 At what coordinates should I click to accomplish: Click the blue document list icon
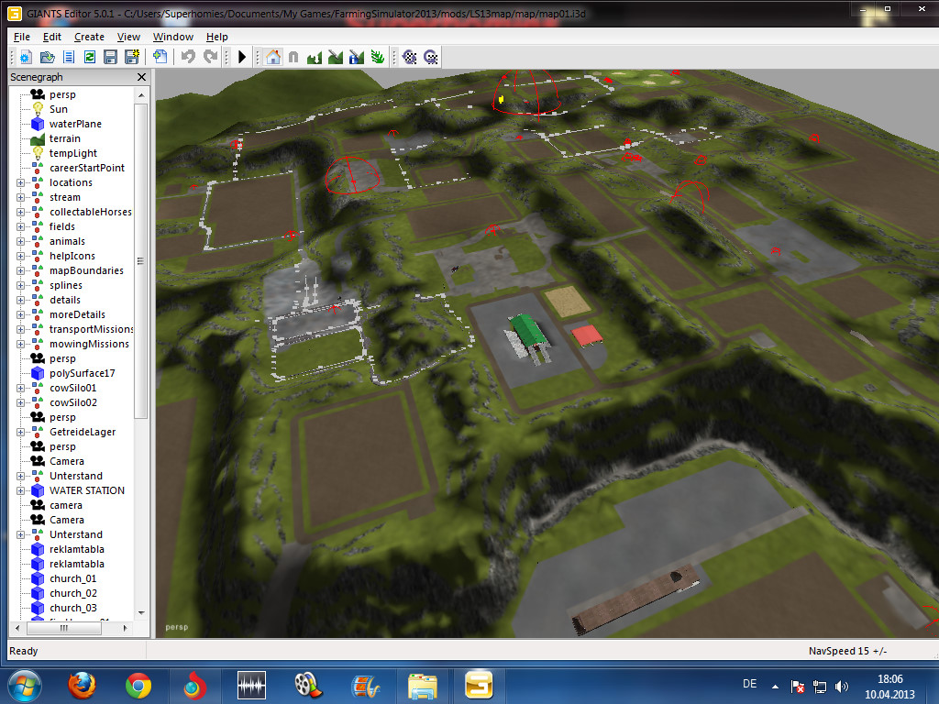coord(69,58)
